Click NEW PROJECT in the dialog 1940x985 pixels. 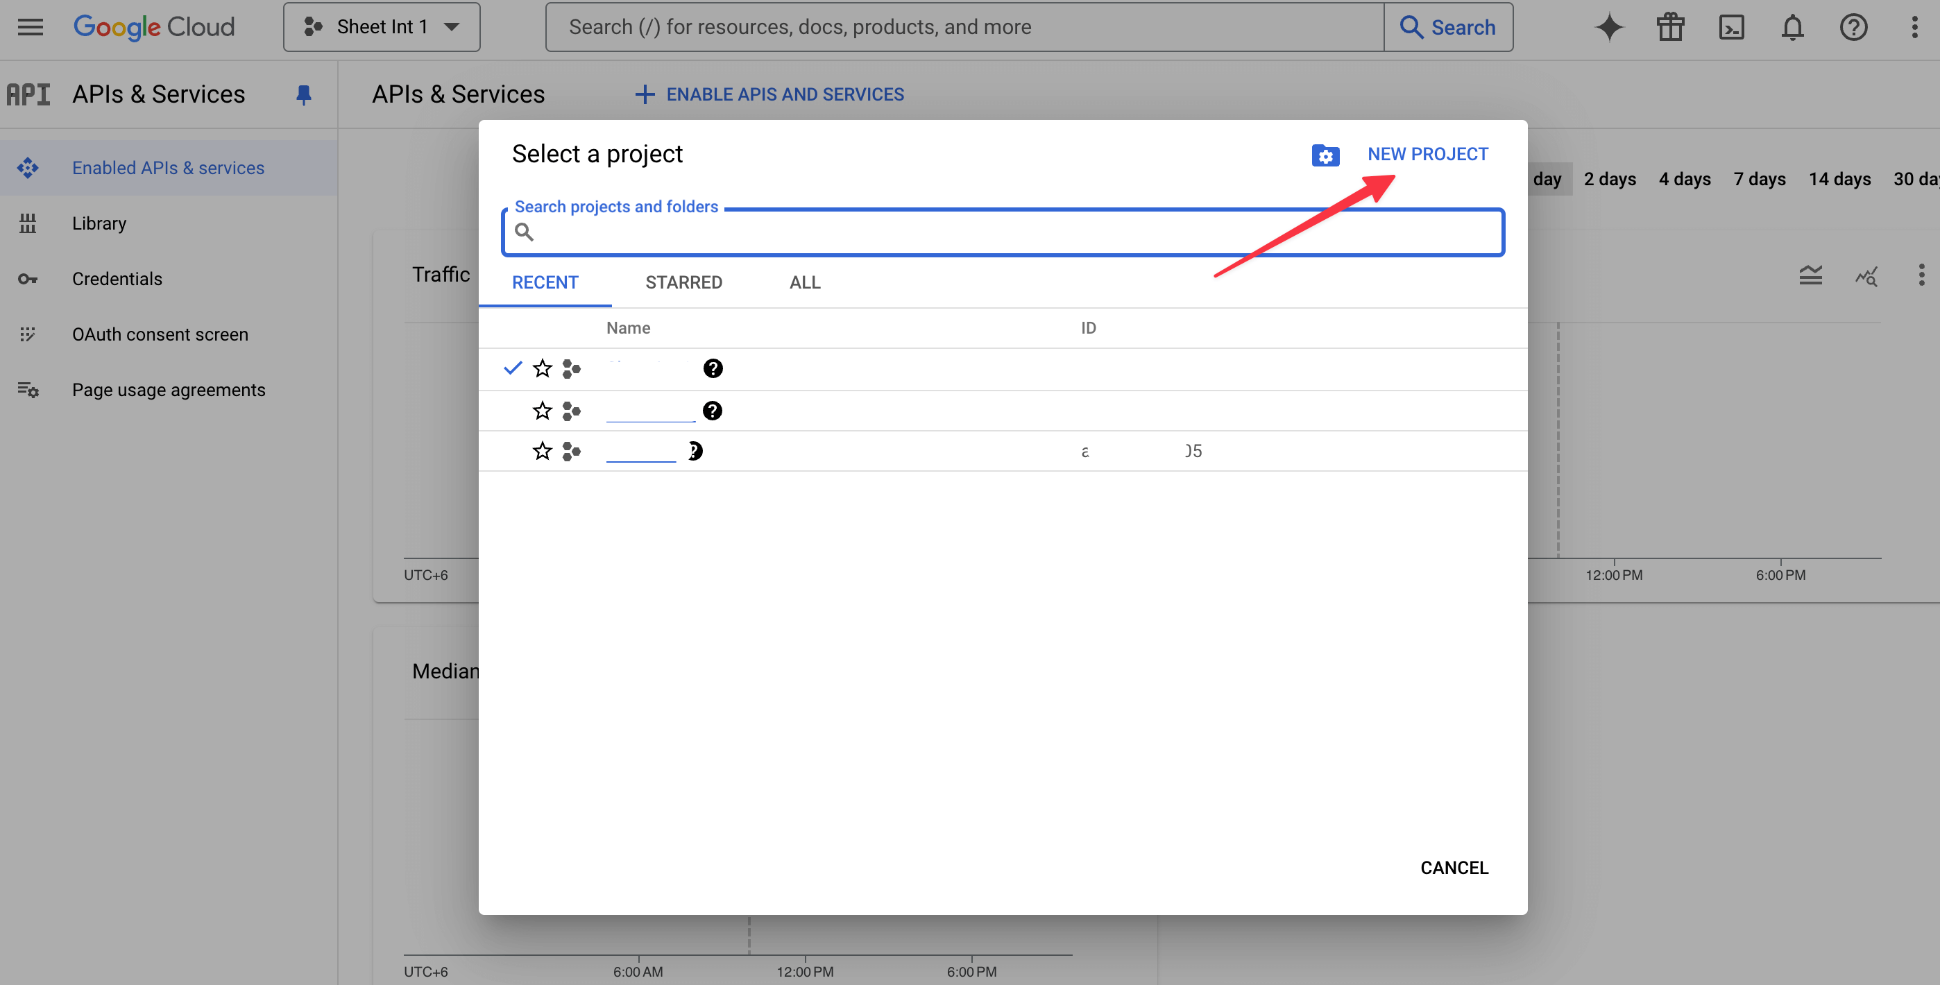[1428, 155]
